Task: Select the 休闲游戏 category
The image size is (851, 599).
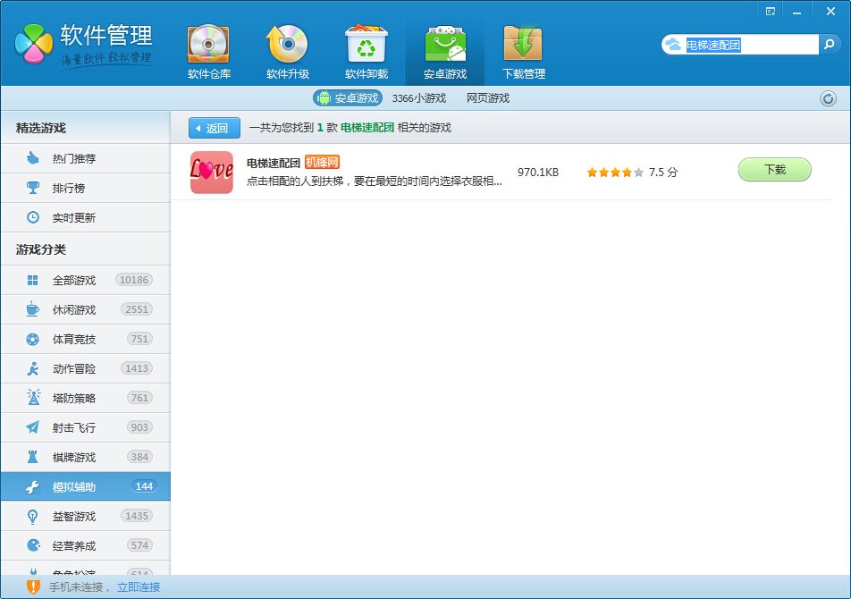Action: coord(74,309)
